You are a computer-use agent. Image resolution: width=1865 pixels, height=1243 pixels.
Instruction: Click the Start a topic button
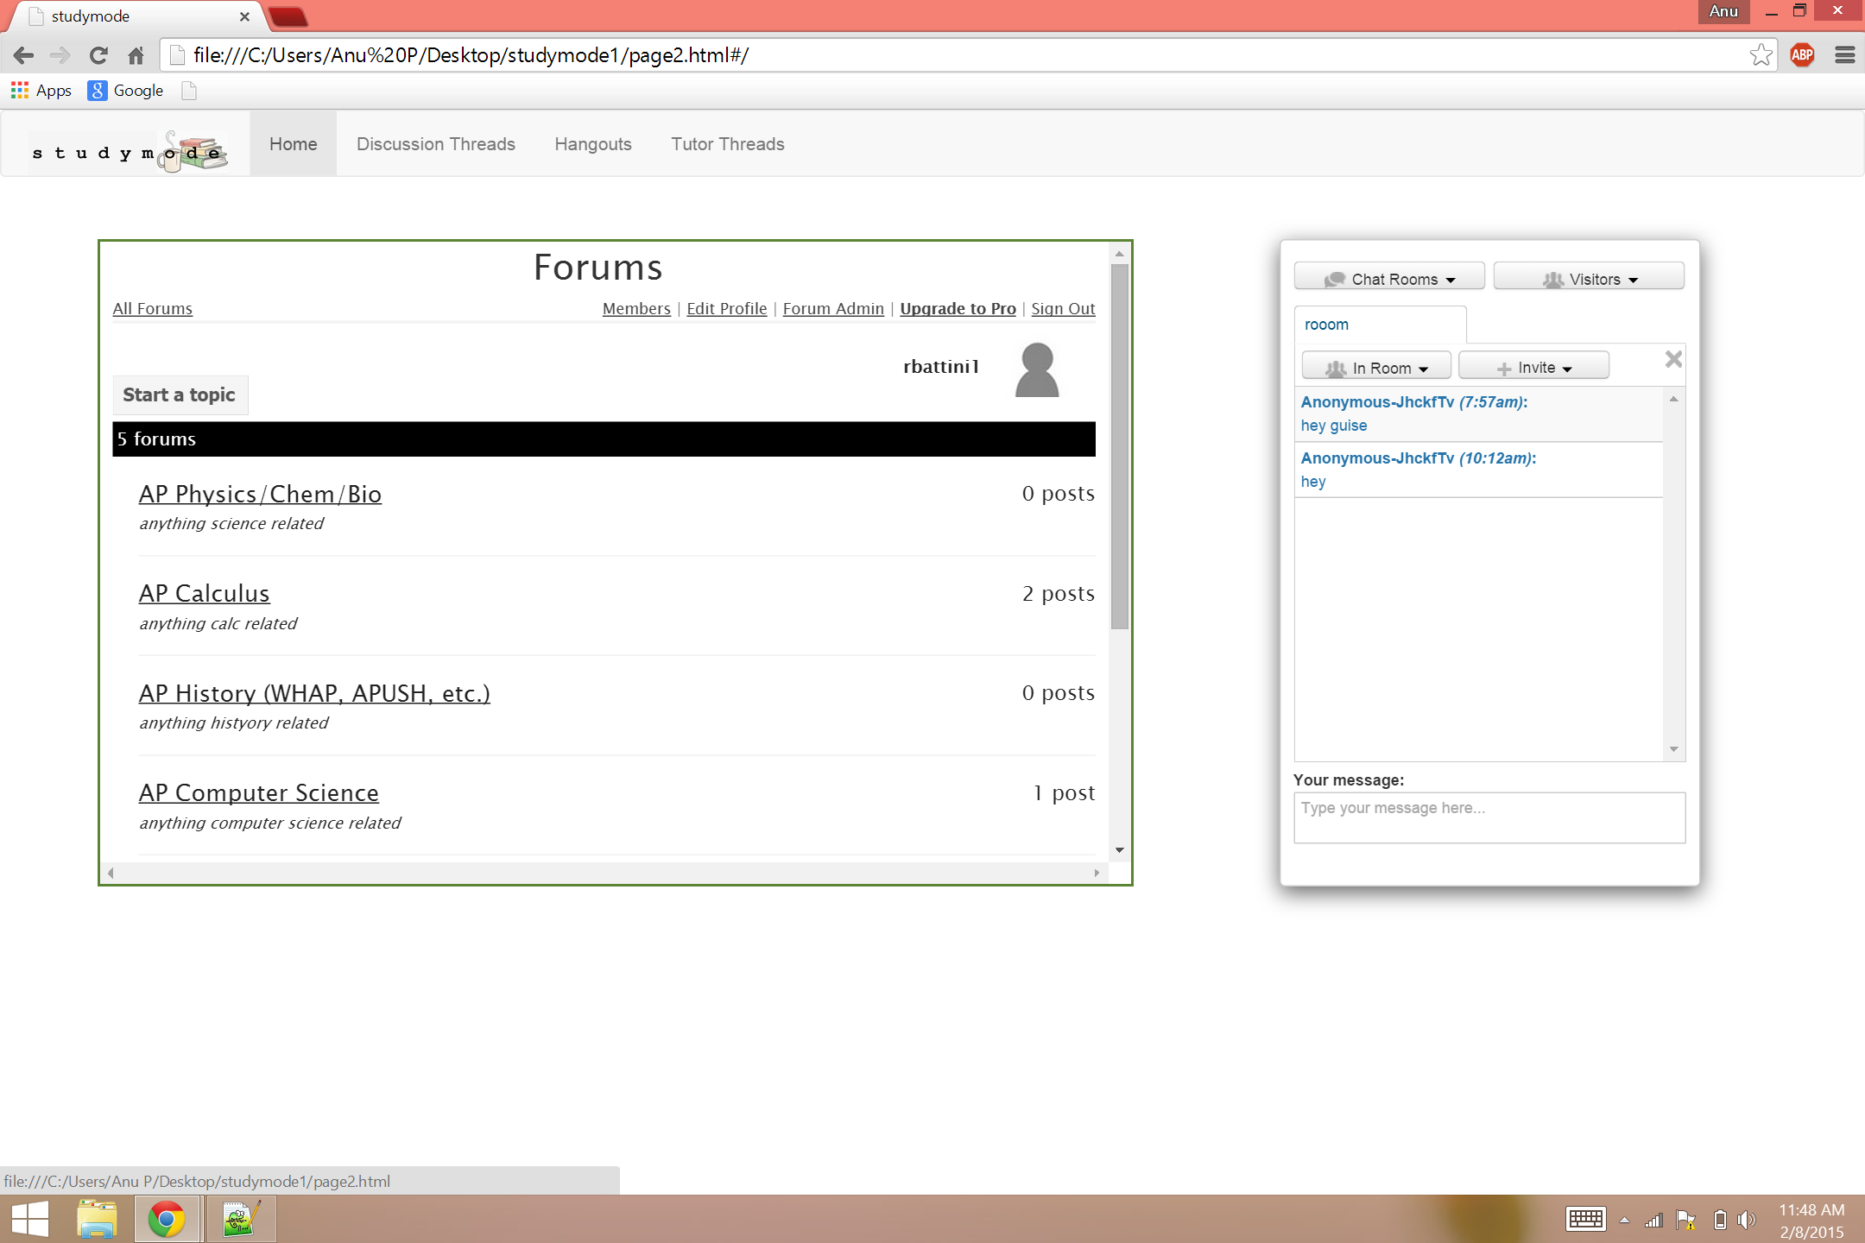point(180,394)
